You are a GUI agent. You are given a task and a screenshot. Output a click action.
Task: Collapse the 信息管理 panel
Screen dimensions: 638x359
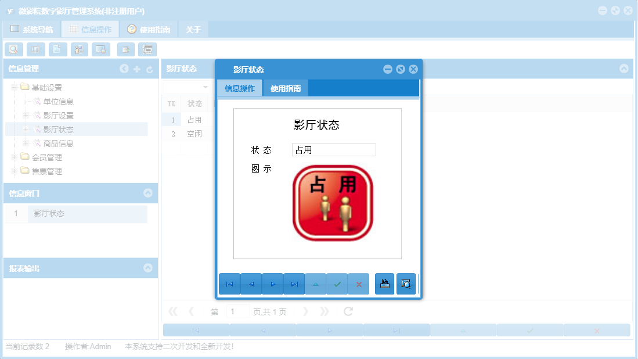coord(123,69)
